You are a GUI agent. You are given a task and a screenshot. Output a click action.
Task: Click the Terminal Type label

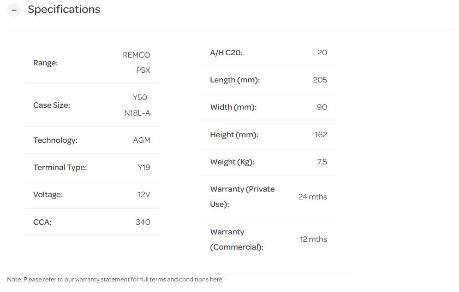coord(60,167)
